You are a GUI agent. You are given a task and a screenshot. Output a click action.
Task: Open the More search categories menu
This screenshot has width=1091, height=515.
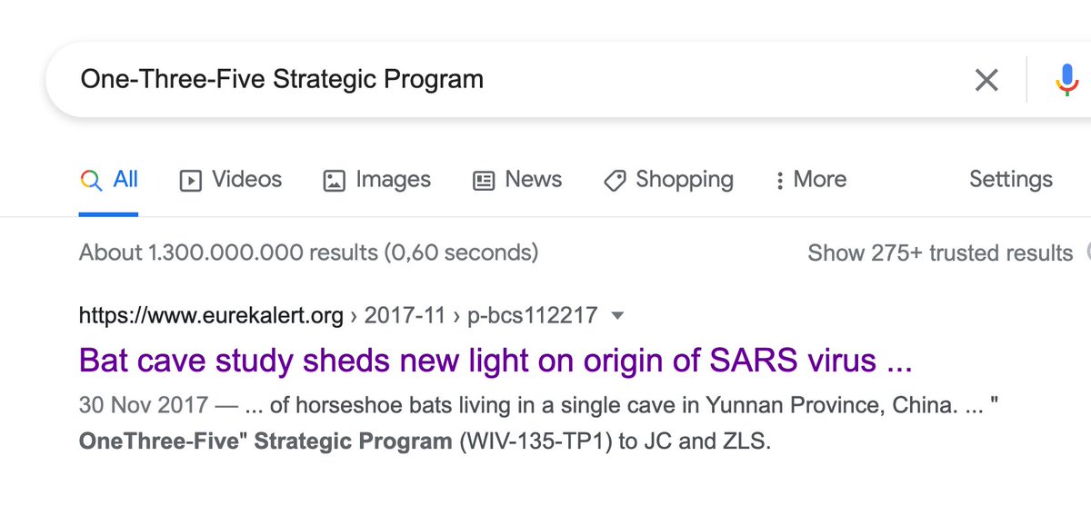tap(819, 180)
